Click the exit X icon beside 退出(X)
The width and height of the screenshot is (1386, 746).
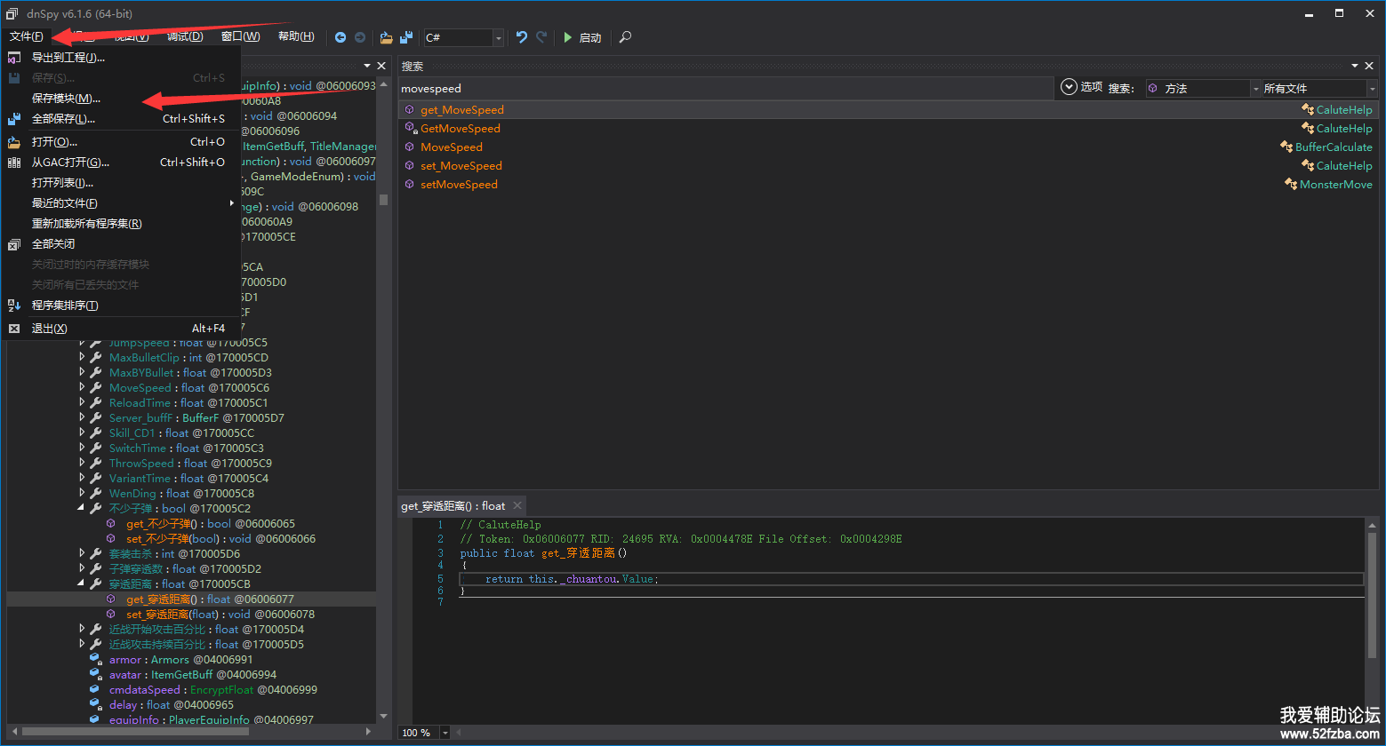(x=14, y=329)
